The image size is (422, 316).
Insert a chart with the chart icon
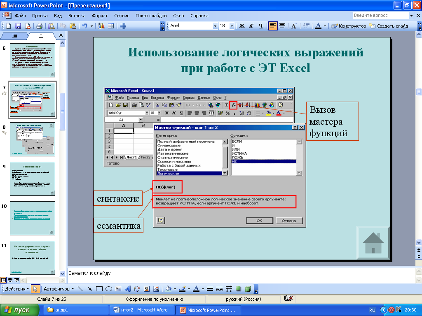tap(101, 26)
